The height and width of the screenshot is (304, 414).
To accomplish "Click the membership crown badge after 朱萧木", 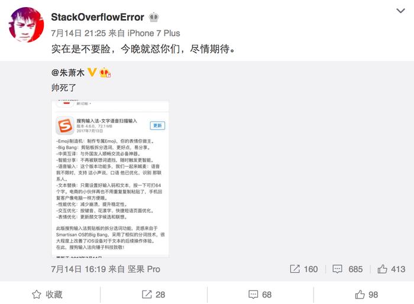I will click(x=105, y=73).
